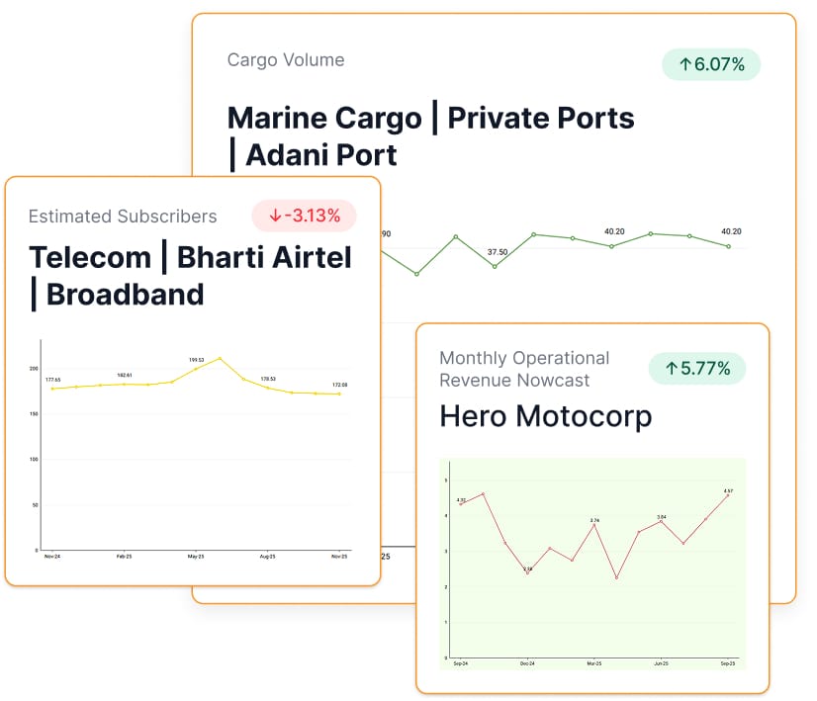The height and width of the screenshot is (701, 817).
Task: Click the Mar-25 axis label on Hero chart
Action: point(594,663)
